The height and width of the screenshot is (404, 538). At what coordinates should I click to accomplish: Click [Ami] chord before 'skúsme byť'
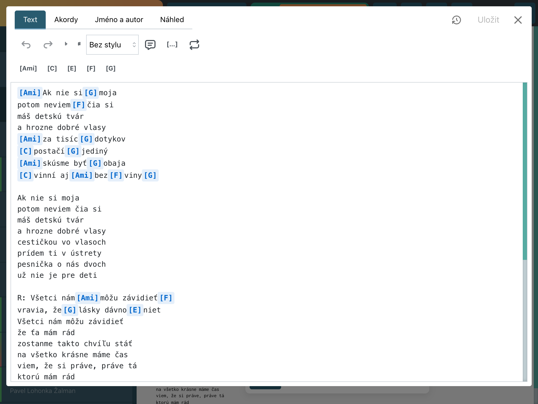pos(30,163)
